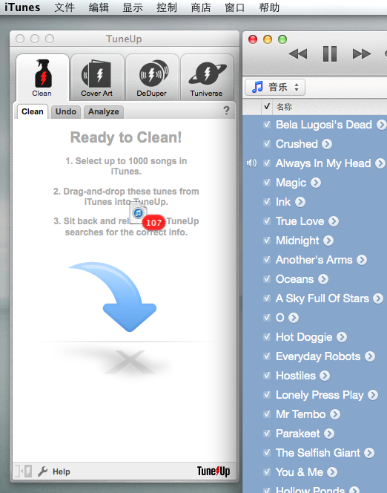The height and width of the screenshot is (493, 387).
Task: Click arrow next to Hostiles
Action: 325,376
